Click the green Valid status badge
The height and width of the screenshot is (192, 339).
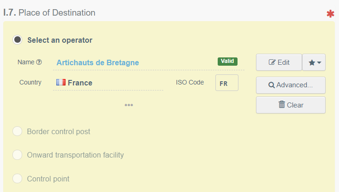pos(227,62)
